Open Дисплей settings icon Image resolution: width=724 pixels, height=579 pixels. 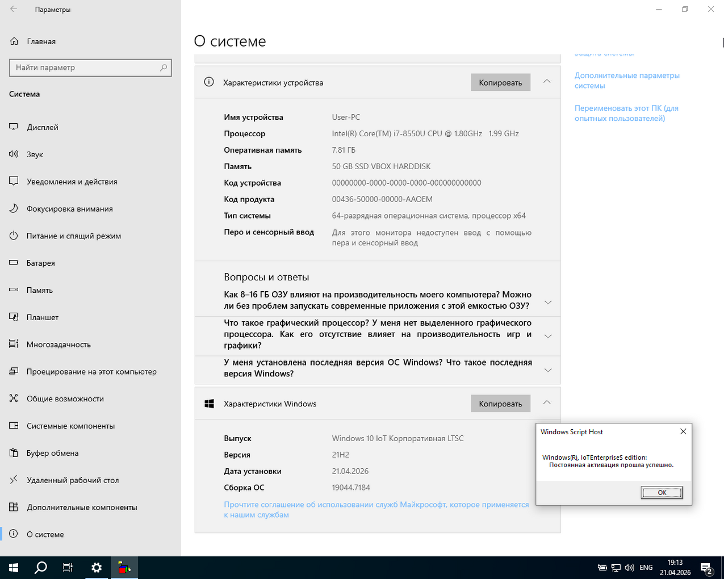[x=14, y=127]
